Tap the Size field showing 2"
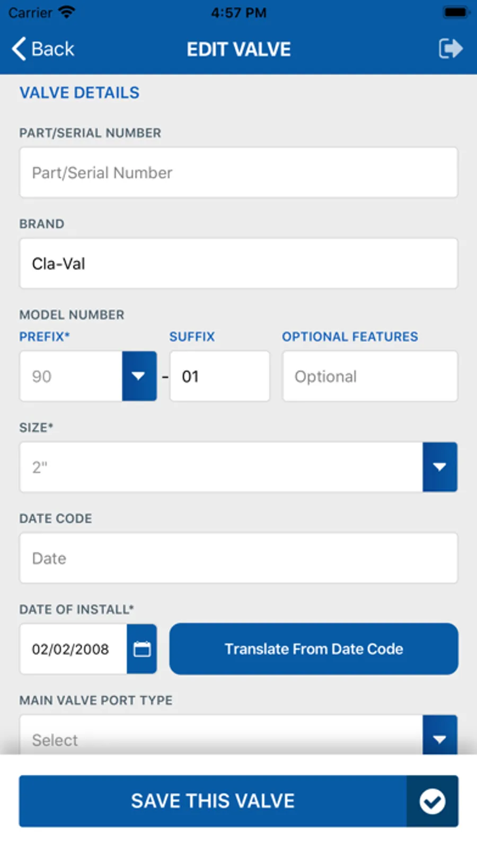This screenshot has height=848, width=477. 221,467
